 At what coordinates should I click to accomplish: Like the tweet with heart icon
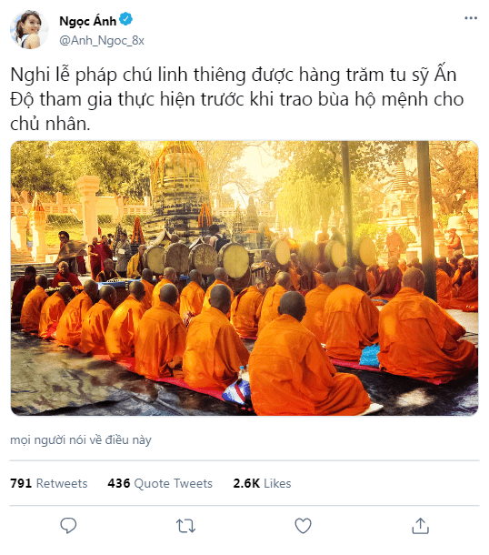(303, 526)
